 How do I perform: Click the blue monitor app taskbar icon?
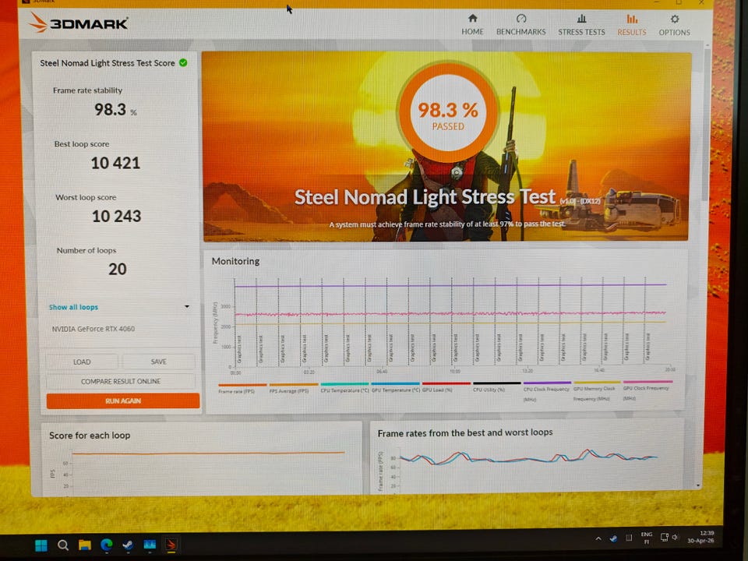click(x=150, y=545)
